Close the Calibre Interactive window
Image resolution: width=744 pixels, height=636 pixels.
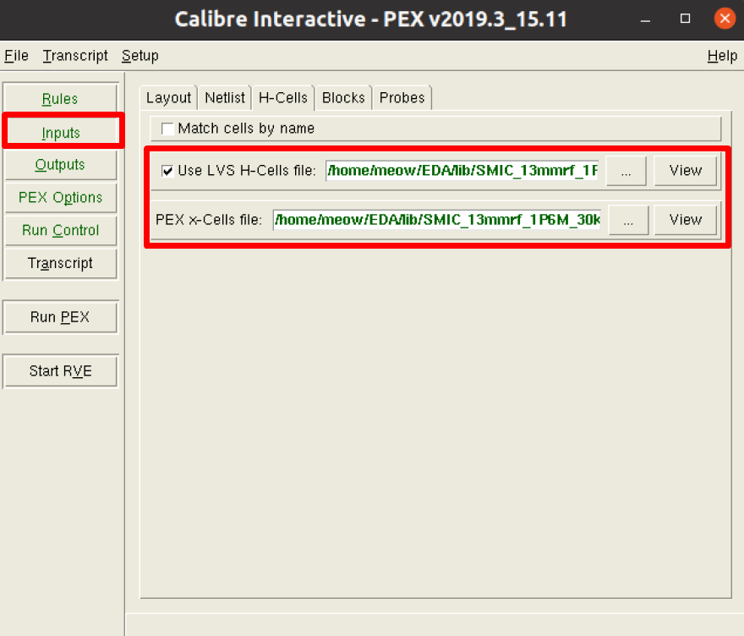tap(725, 19)
